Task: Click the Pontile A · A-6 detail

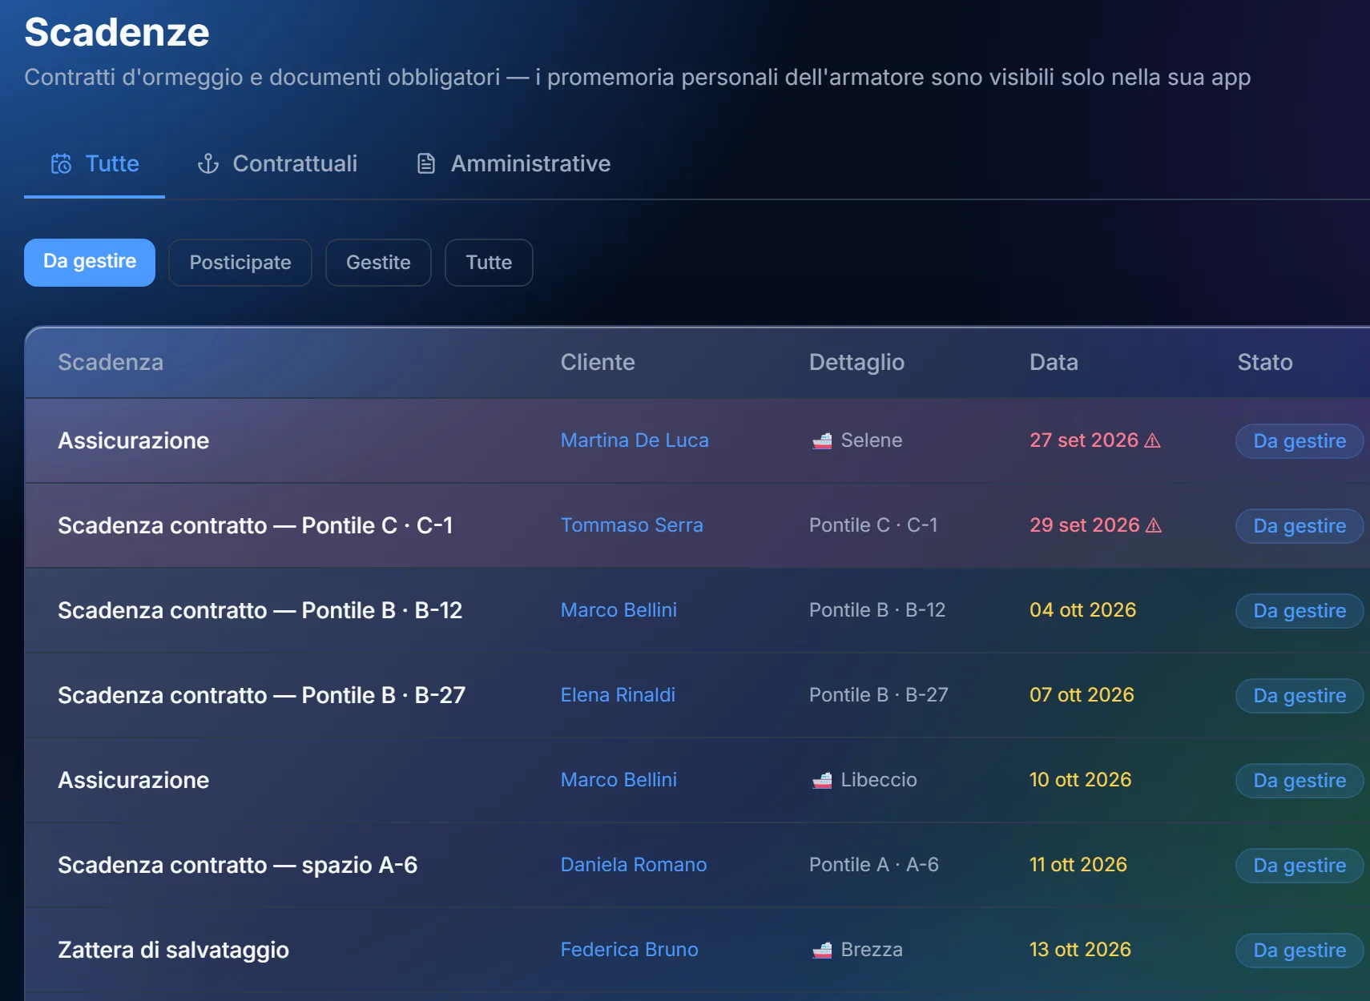Action: [874, 865]
